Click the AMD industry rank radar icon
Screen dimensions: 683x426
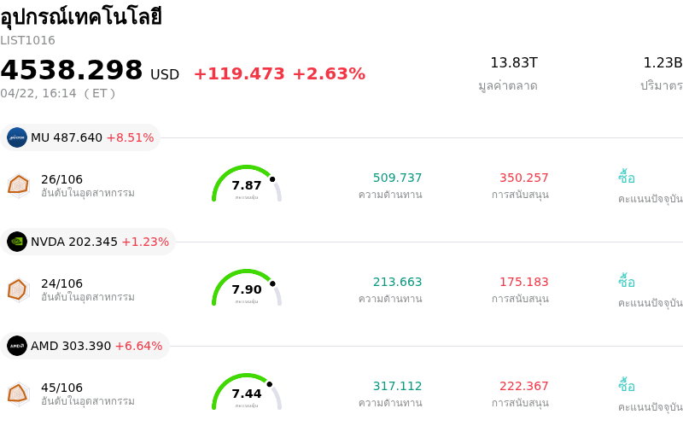(18, 394)
